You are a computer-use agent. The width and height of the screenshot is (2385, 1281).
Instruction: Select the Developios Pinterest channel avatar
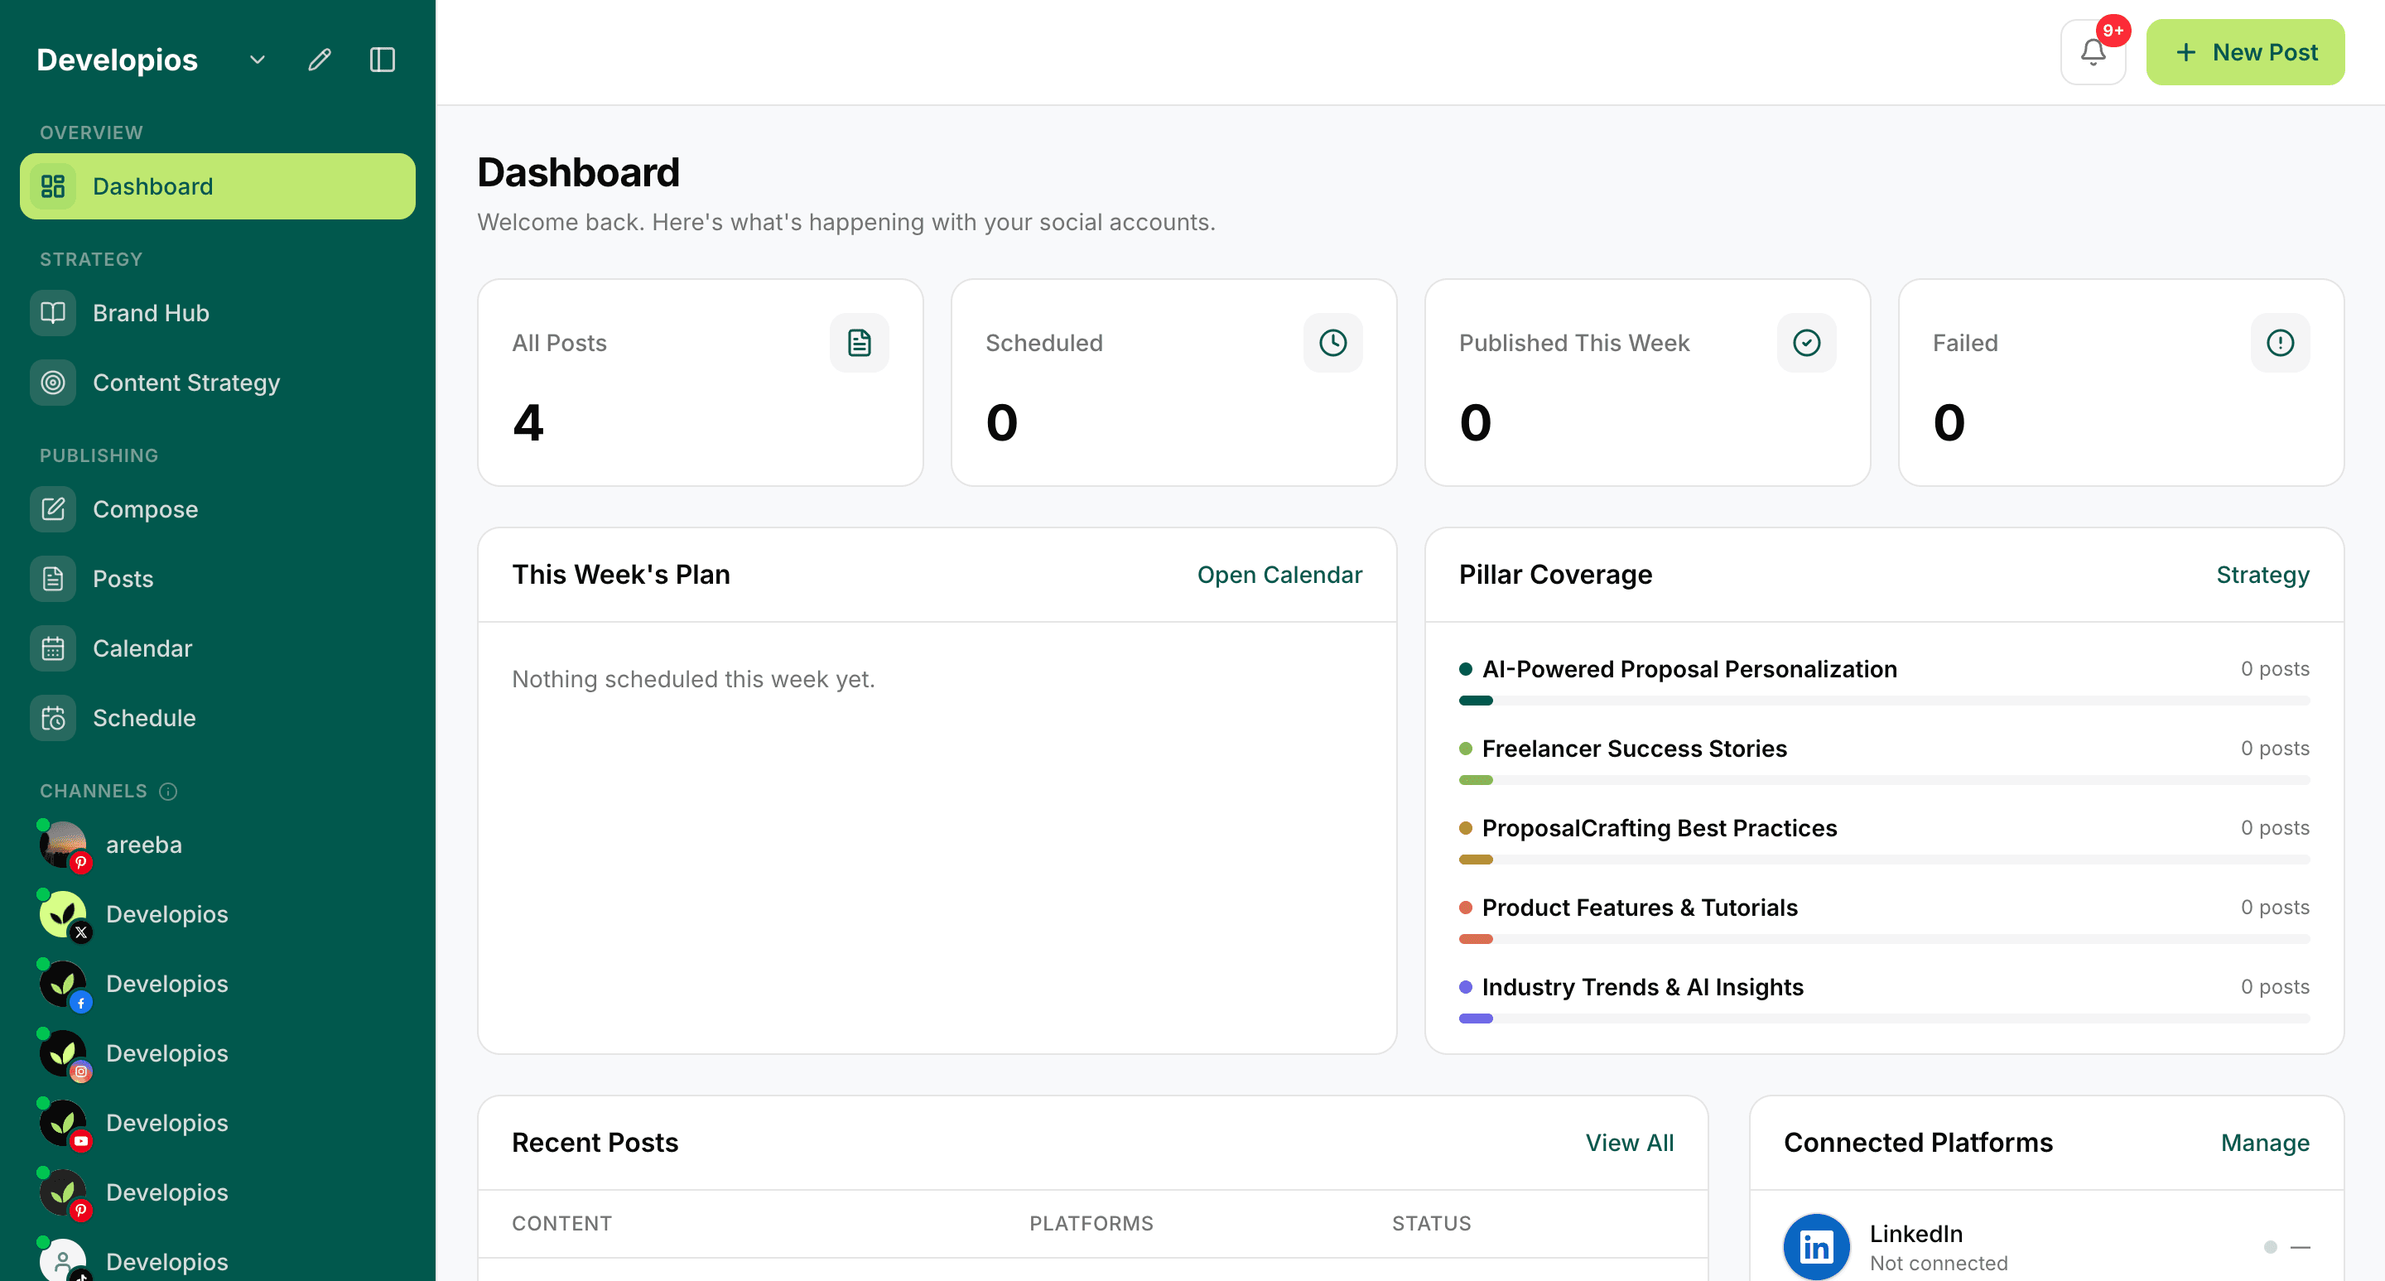click(x=63, y=1192)
